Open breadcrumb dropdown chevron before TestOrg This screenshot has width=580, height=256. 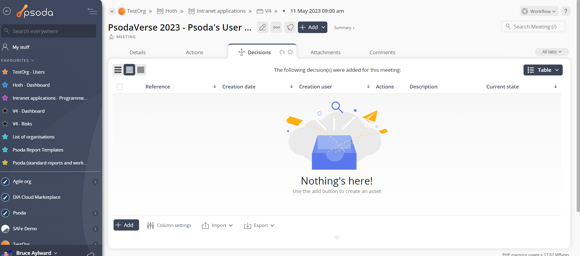pos(112,11)
